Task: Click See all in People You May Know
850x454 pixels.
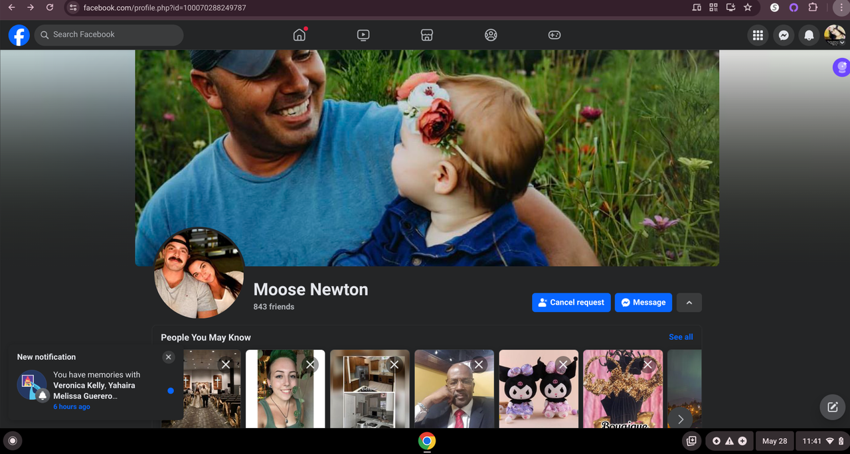Action: tap(681, 337)
